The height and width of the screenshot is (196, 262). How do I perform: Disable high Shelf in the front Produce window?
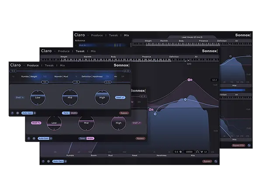point(120,97)
